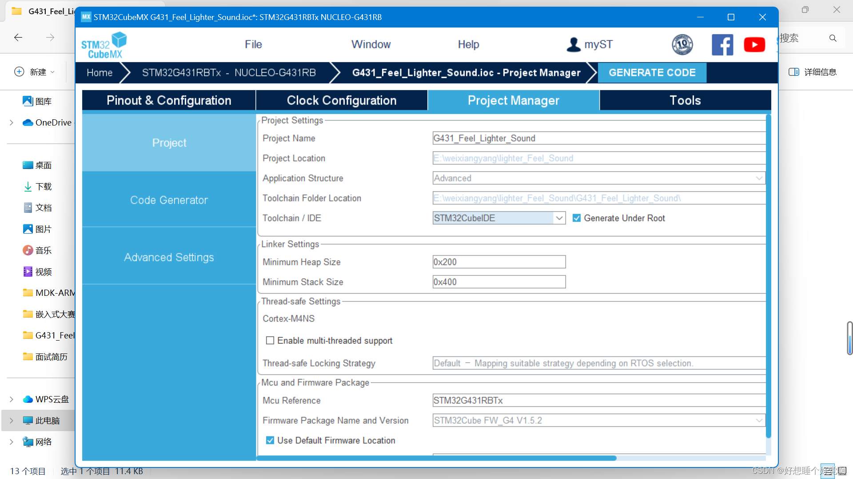Go forward in File Explorer window
853x479 pixels.
click(50, 38)
